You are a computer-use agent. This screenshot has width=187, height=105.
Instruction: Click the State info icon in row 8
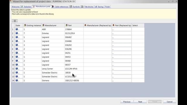[x=17, y=57]
